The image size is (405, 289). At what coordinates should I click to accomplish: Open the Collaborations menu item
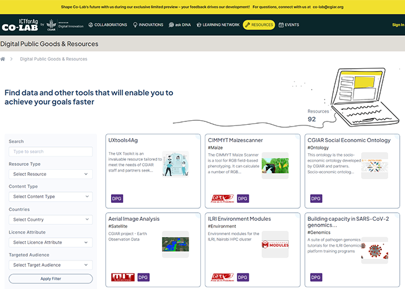[108, 25]
